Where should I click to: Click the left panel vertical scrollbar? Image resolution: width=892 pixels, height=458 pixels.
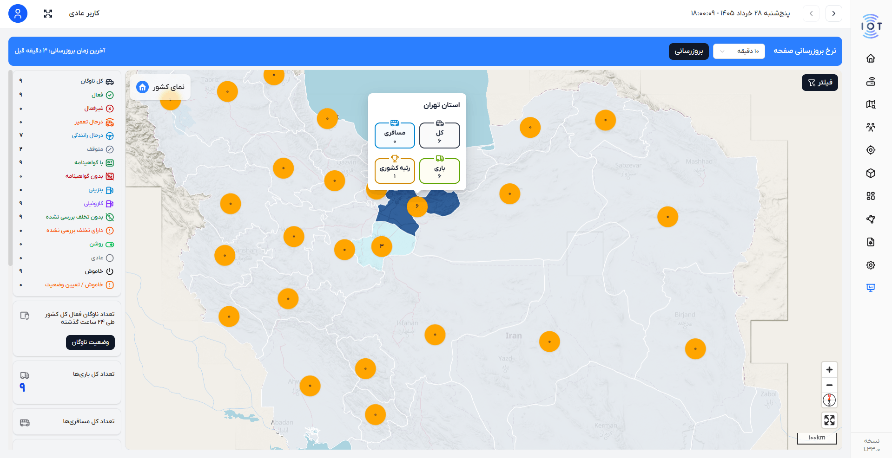tap(10, 168)
